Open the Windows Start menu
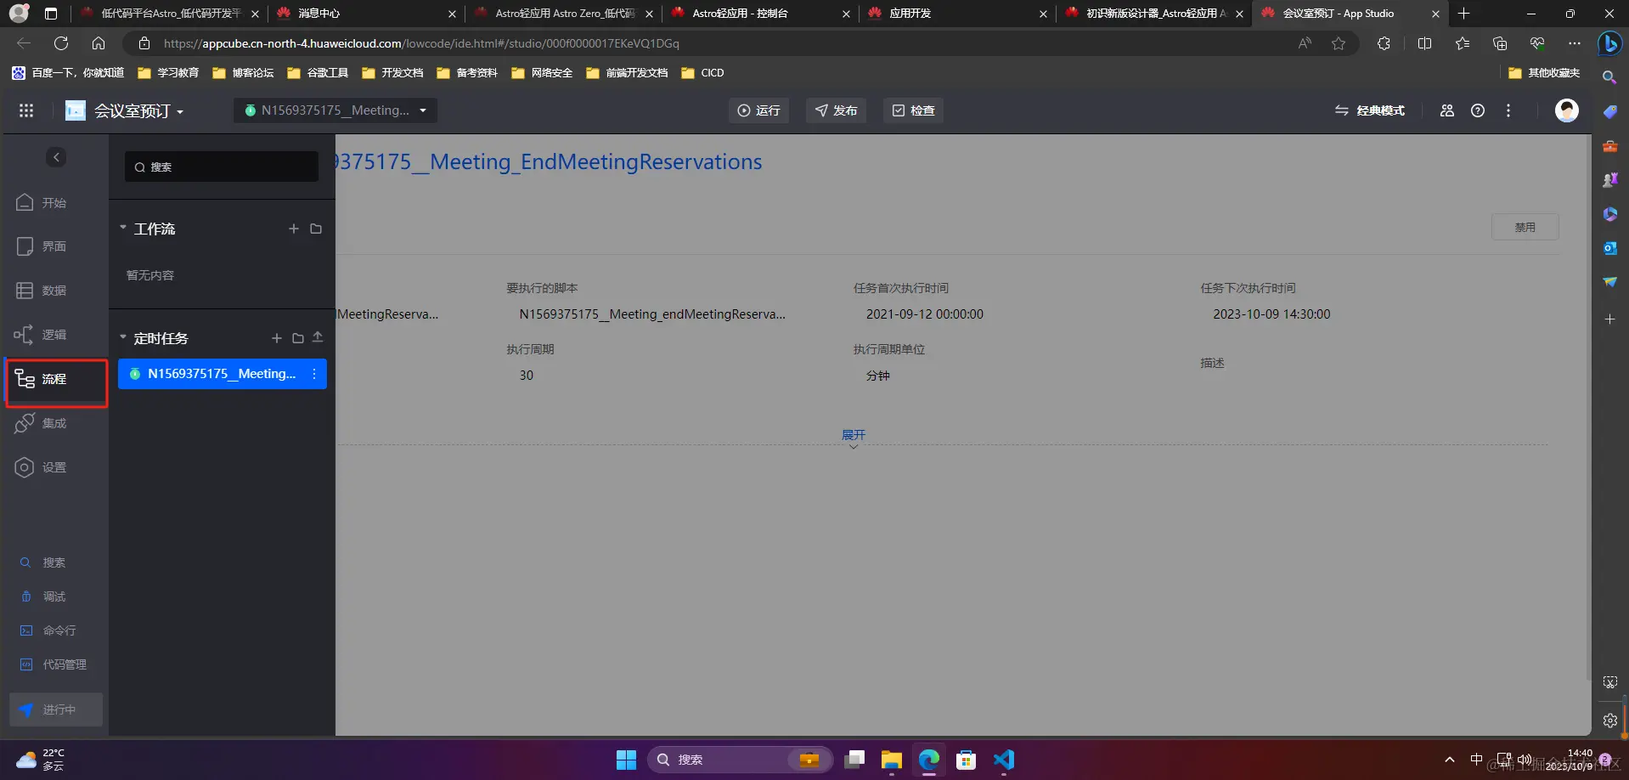Image resolution: width=1629 pixels, height=780 pixels. click(x=626, y=760)
